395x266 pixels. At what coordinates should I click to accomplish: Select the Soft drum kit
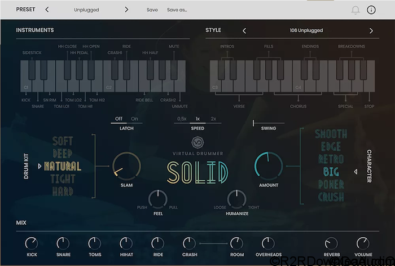tap(63, 141)
